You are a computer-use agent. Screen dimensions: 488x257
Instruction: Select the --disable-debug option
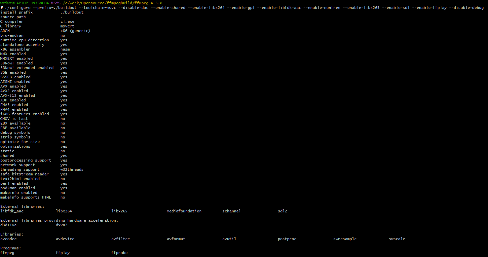click(x=466, y=8)
